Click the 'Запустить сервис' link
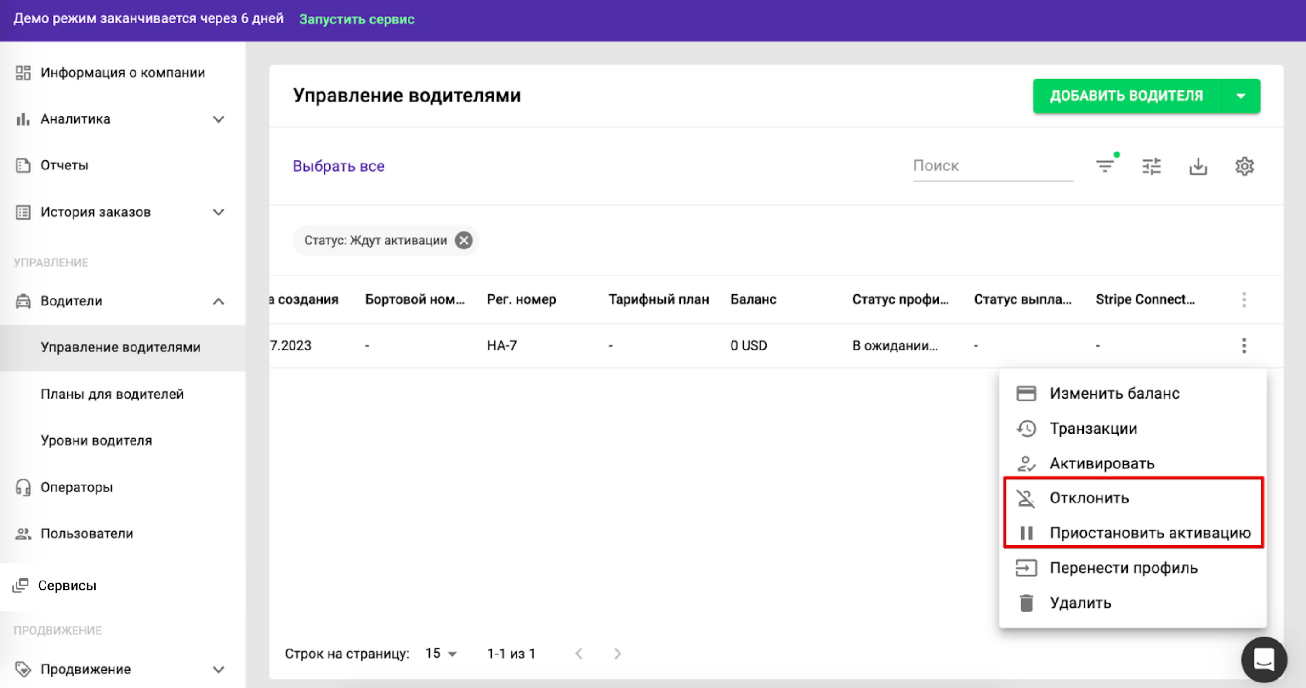1306x688 pixels. point(357,19)
